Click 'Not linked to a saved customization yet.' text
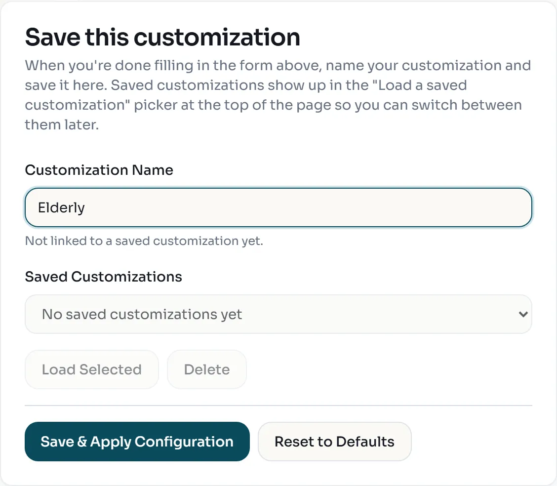This screenshot has height=486, width=557. [x=144, y=241]
